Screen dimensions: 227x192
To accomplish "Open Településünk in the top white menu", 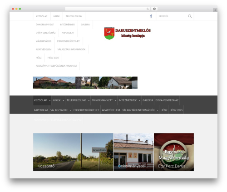I will coord(74,16).
